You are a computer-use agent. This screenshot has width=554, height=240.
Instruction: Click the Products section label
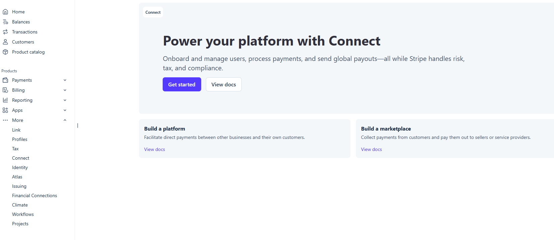(9, 71)
